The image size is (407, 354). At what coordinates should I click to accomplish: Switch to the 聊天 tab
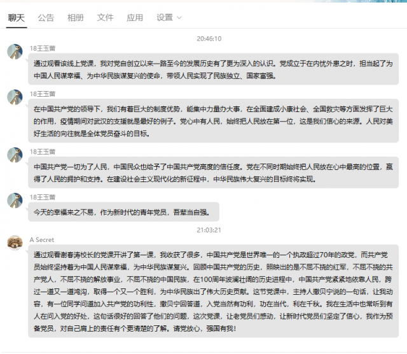17,18
